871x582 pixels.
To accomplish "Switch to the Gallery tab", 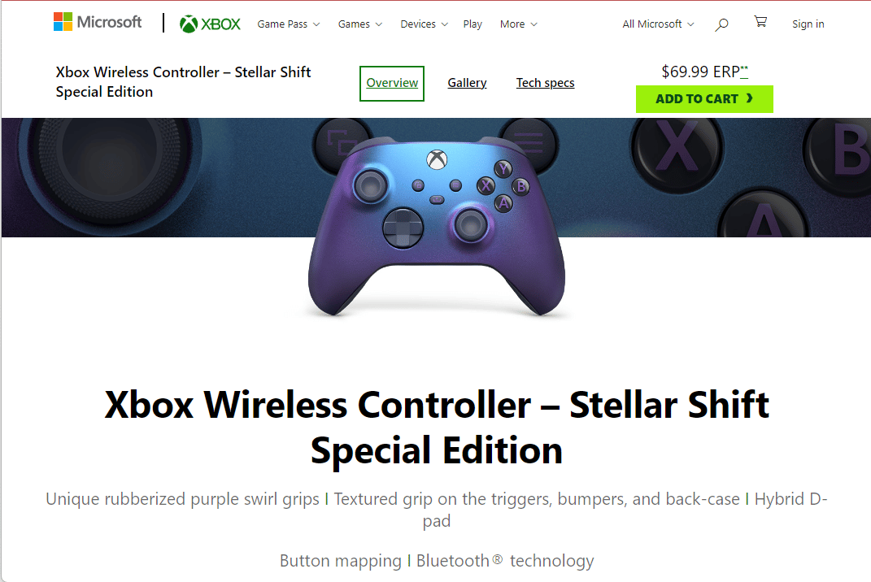I will click(x=467, y=83).
